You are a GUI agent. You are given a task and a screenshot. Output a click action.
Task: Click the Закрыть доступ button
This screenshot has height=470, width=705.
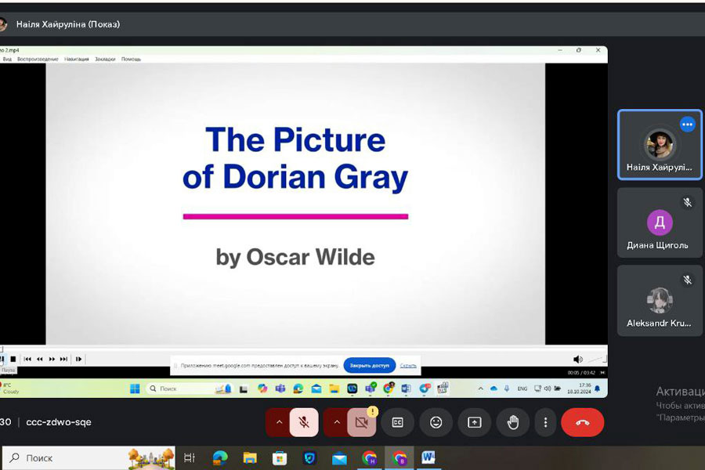pyautogui.click(x=369, y=365)
